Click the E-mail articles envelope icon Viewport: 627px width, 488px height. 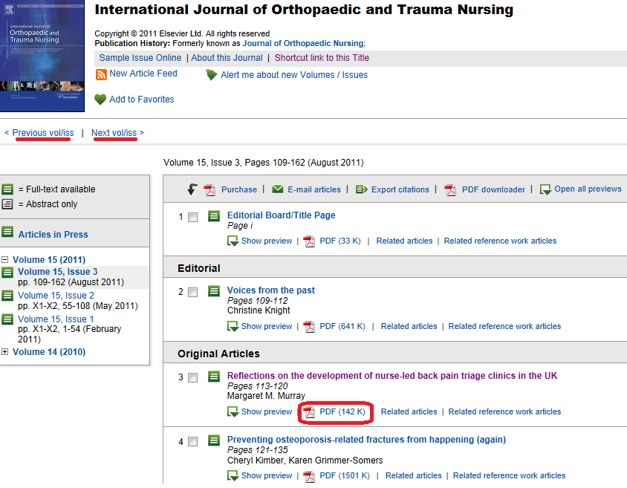tap(278, 189)
